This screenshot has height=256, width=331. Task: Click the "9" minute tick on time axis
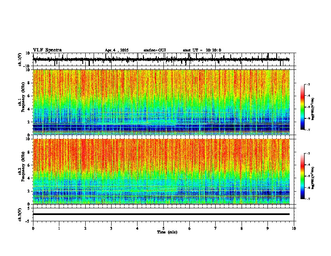(267, 228)
